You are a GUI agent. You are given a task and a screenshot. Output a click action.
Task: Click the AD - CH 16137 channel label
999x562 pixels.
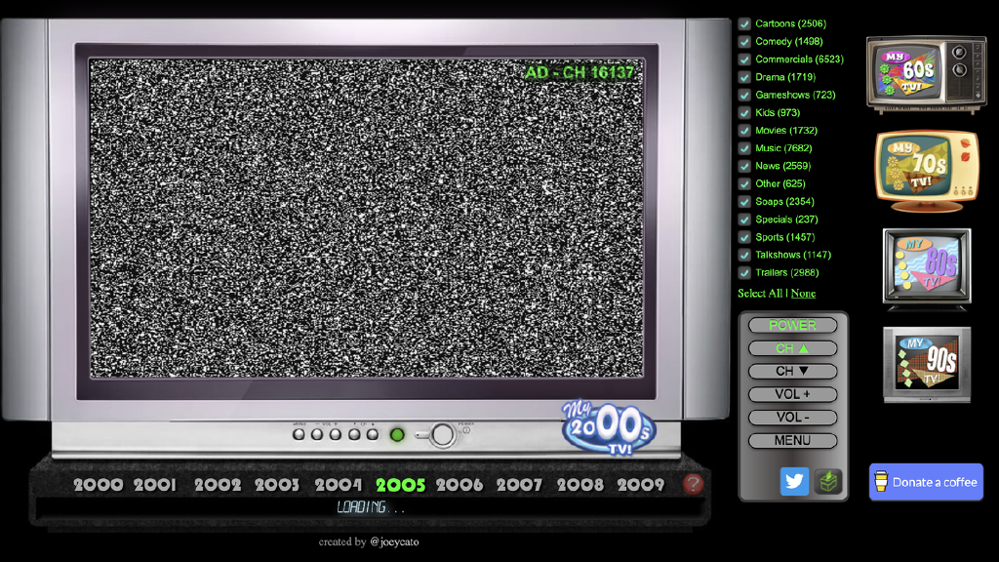pos(579,72)
